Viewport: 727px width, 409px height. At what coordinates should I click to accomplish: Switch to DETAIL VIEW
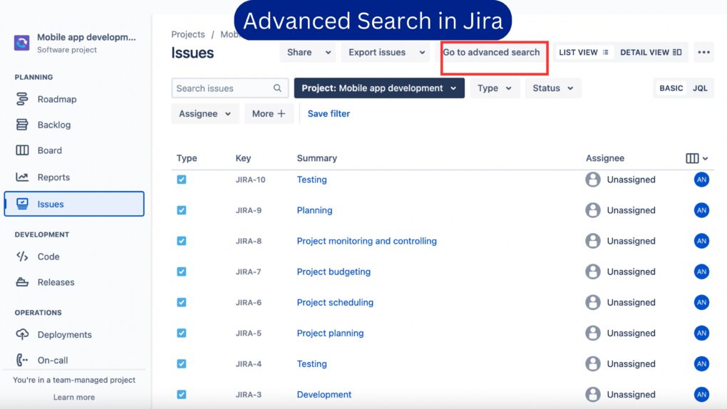click(x=651, y=53)
